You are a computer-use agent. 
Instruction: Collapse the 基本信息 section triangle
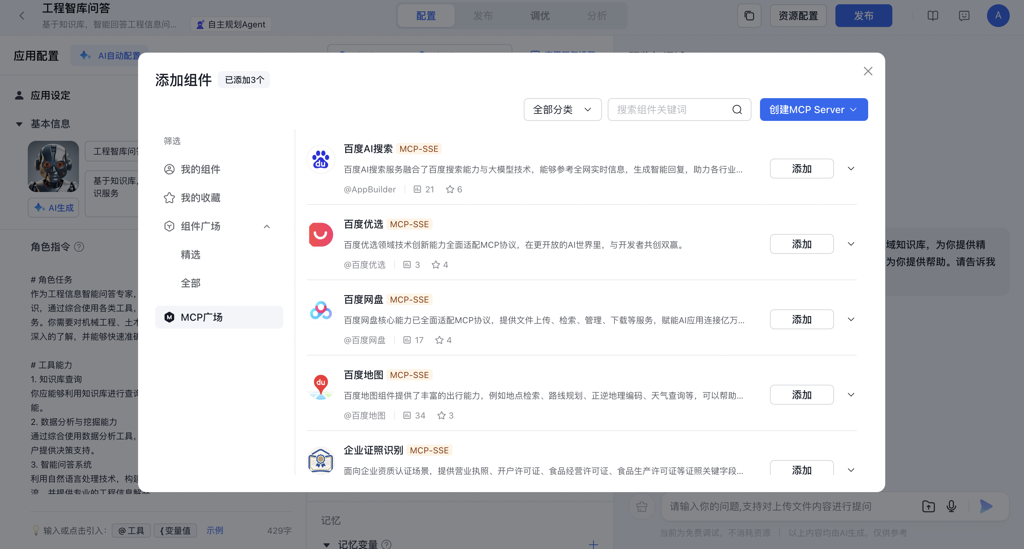coord(19,124)
